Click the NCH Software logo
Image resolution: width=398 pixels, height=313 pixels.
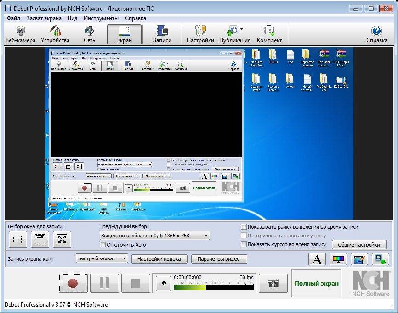click(370, 283)
